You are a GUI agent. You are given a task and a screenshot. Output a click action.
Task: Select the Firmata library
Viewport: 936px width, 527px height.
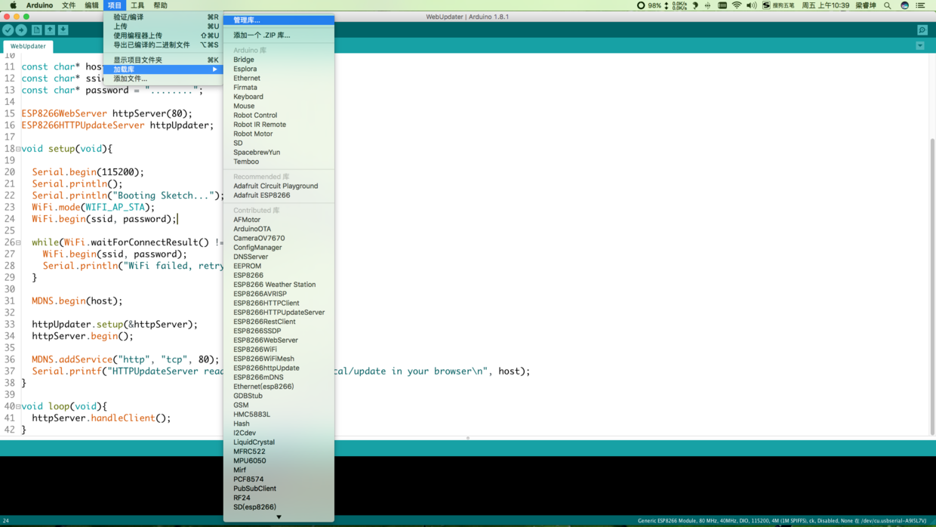(279, 88)
